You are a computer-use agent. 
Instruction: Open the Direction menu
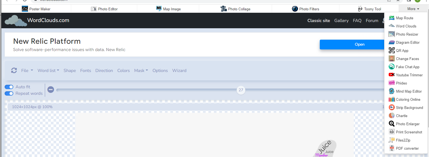pyautogui.click(x=104, y=71)
